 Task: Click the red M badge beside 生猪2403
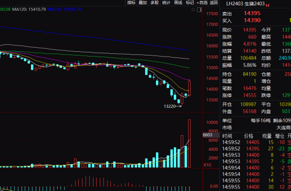pyautogui.click(x=267, y=6)
